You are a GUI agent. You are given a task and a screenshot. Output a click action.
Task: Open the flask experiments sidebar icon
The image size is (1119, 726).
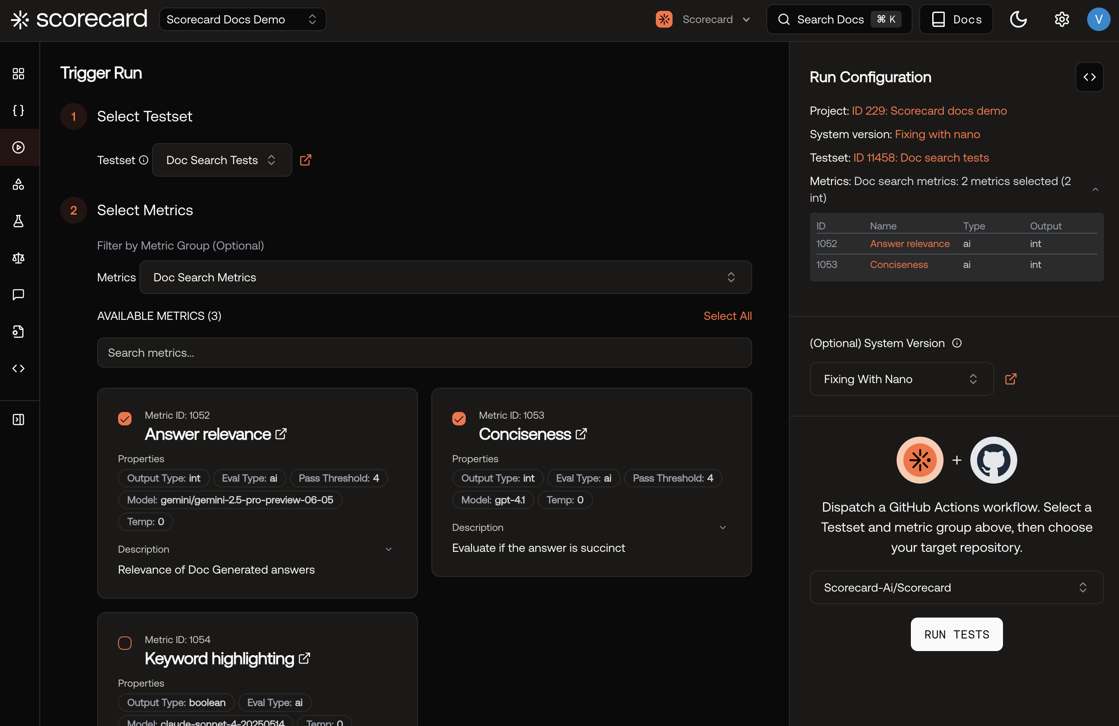point(18,221)
